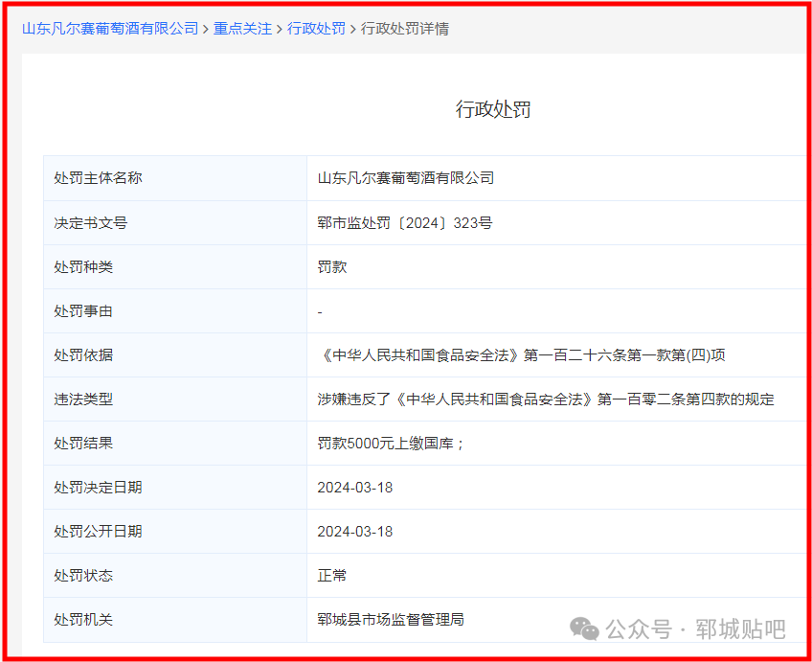Select 行政处罚详情 breadcrumb text
This screenshot has height=662, width=812.
point(404,29)
